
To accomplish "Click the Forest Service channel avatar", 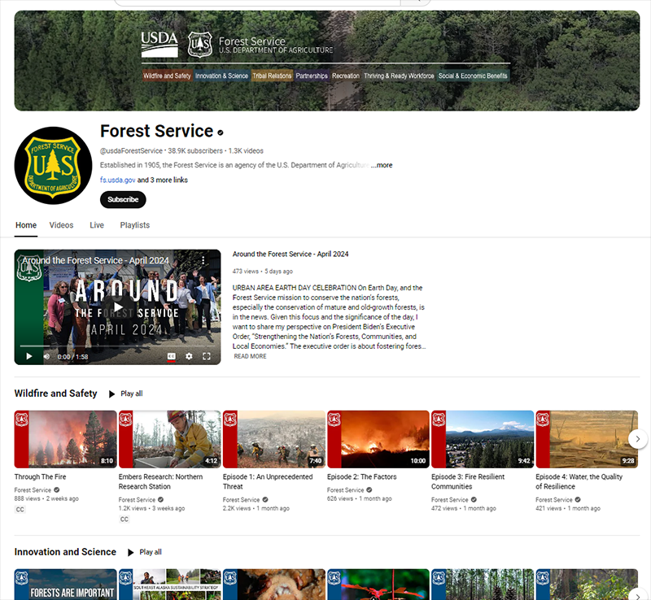I will click(53, 165).
